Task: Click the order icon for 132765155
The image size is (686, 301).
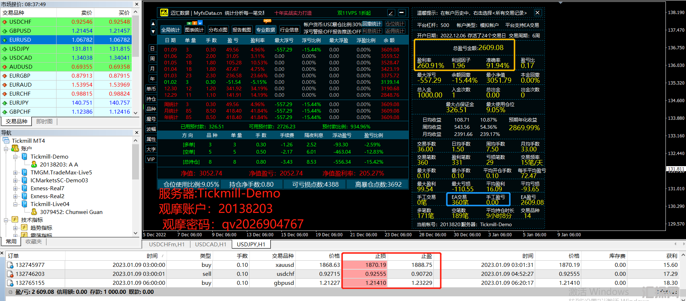Action: tap(10, 283)
